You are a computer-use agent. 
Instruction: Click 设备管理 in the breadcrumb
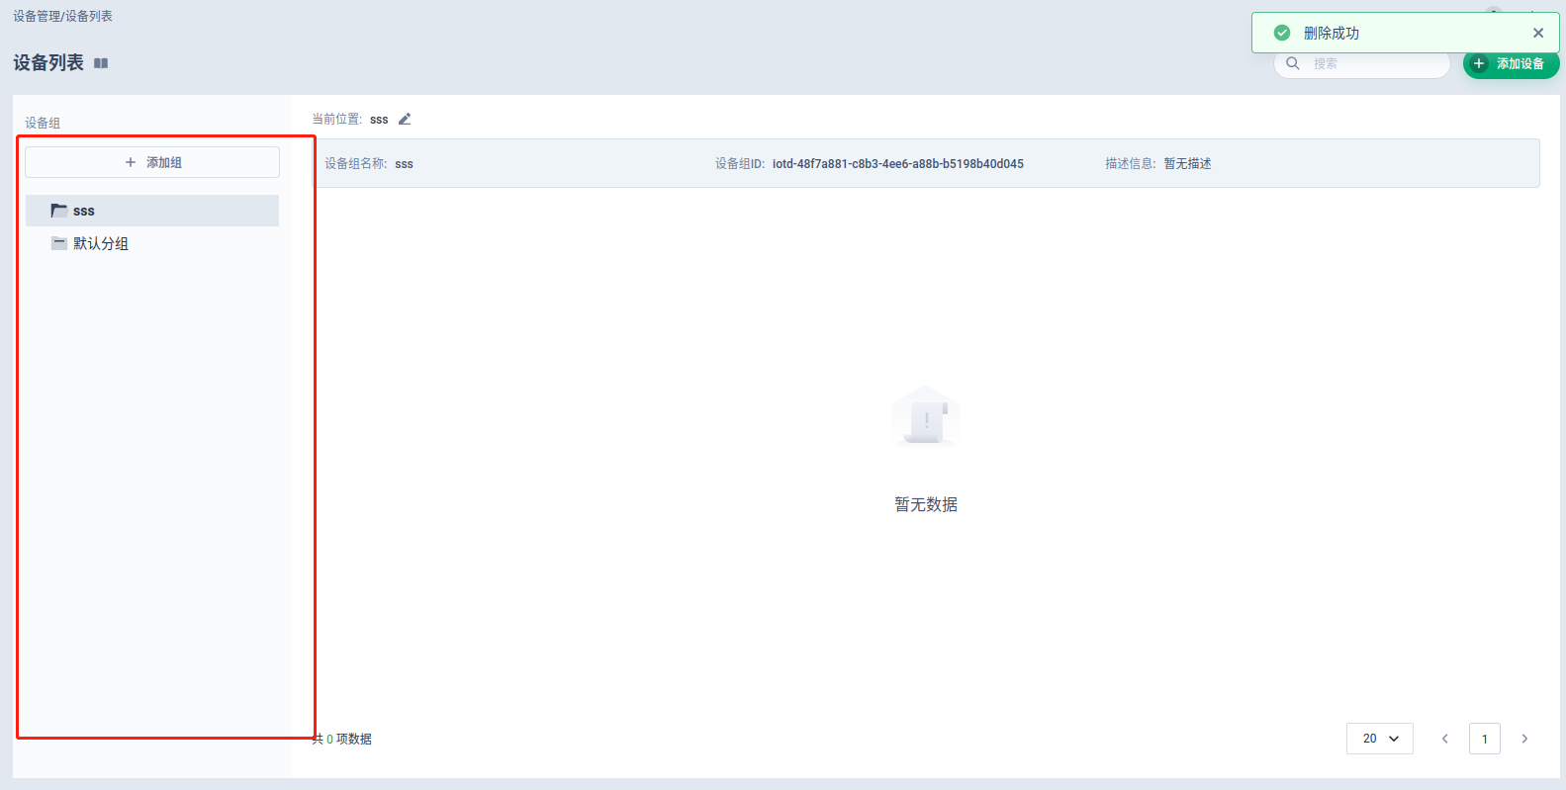pyautogui.click(x=37, y=16)
